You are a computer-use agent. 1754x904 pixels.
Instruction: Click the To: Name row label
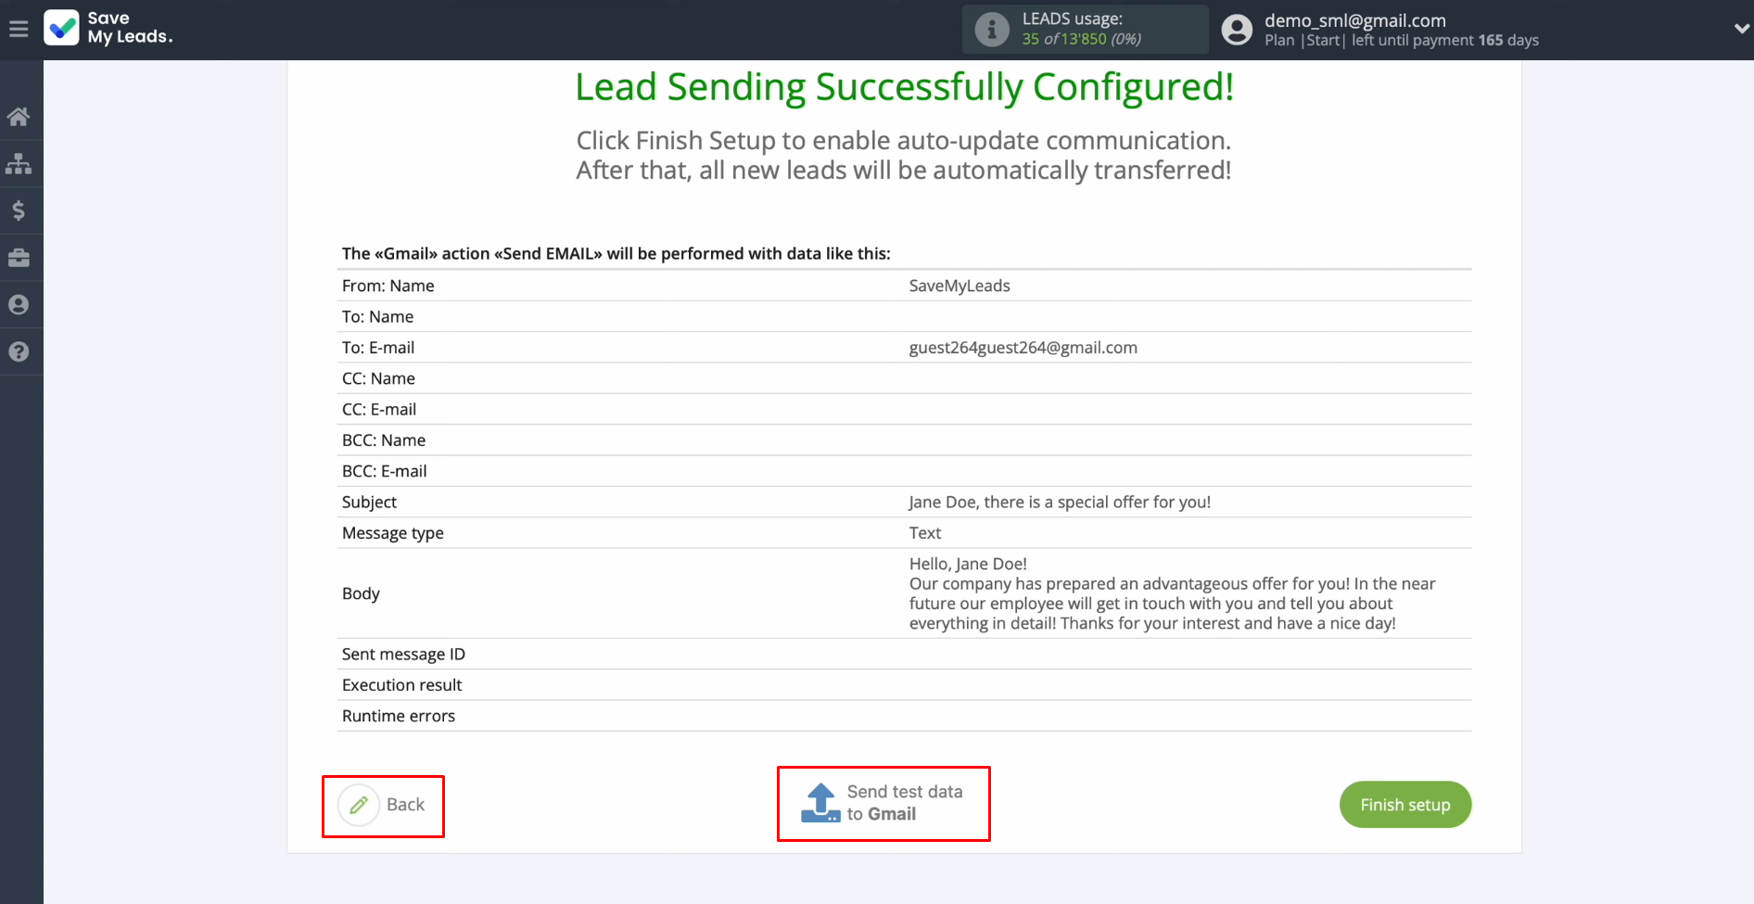(377, 317)
